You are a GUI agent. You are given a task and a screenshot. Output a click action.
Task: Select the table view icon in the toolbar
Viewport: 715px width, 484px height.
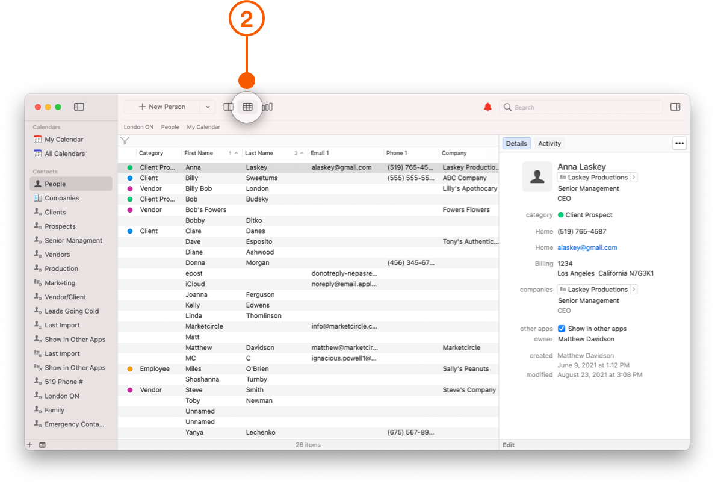246,106
